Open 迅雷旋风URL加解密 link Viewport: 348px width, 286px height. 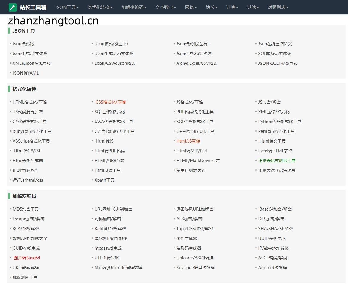pyautogui.click(x=195, y=209)
